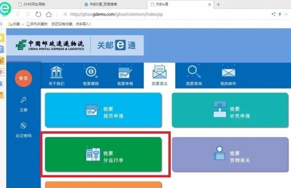The height and width of the screenshot is (188, 291).
Task: Click the green lightning speed-mode icon
Action: (280, 14)
